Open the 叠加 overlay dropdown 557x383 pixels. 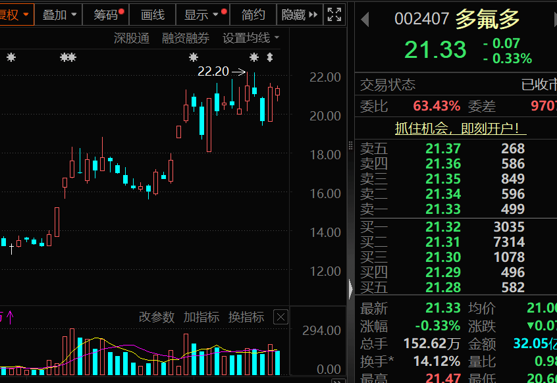[x=59, y=14]
